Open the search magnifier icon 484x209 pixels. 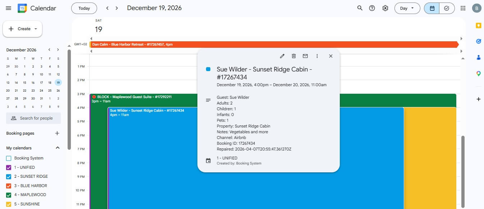click(360, 8)
